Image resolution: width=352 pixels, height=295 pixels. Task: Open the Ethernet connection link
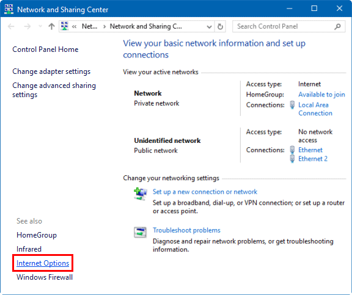coord(310,150)
